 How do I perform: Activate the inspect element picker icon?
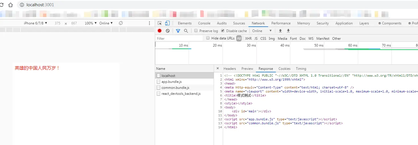[160, 23]
